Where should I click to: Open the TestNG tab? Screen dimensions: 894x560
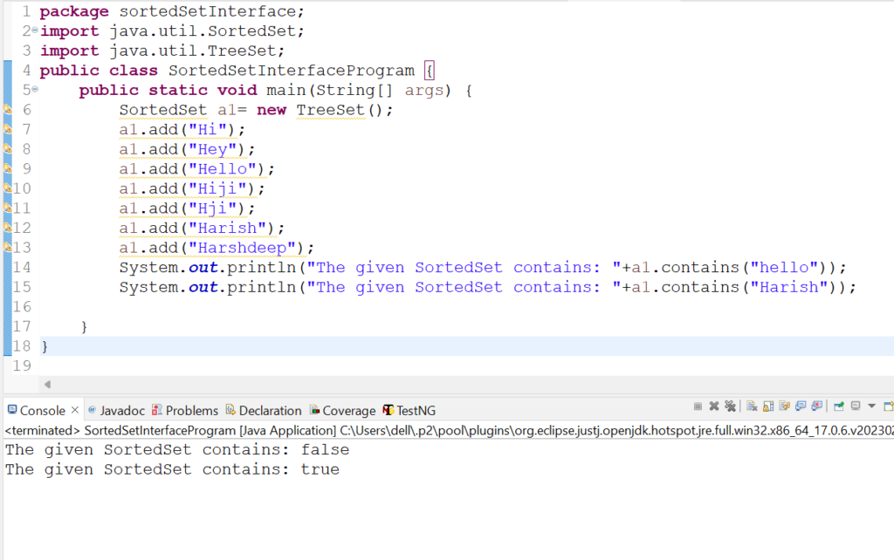[409, 410]
